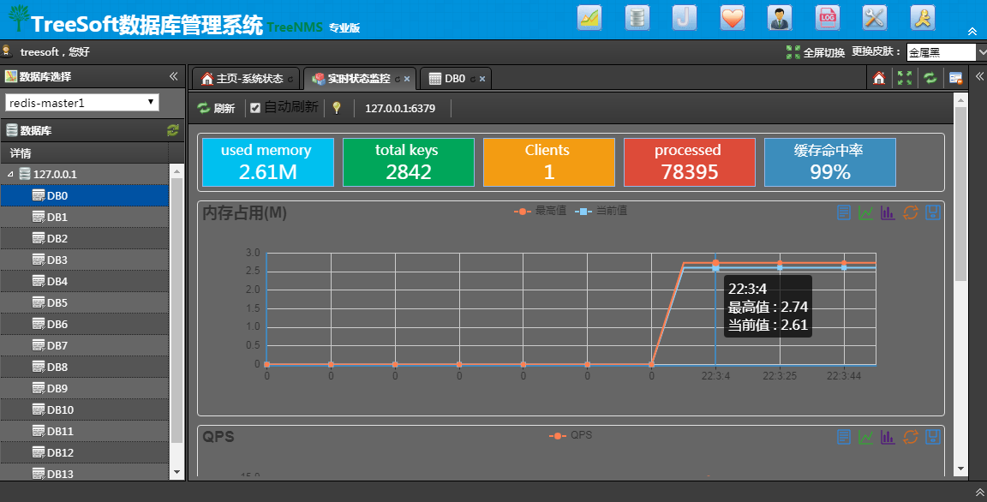Click the processed tile
This screenshot has width=987, height=502.
(x=689, y=162)
